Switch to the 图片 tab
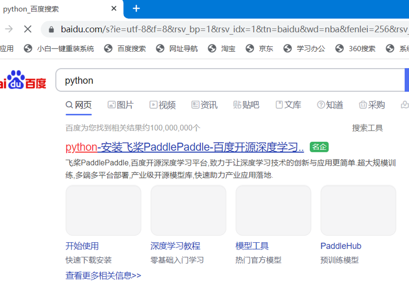The width and height of the screenshot is (409, 281). pos(120,105)
